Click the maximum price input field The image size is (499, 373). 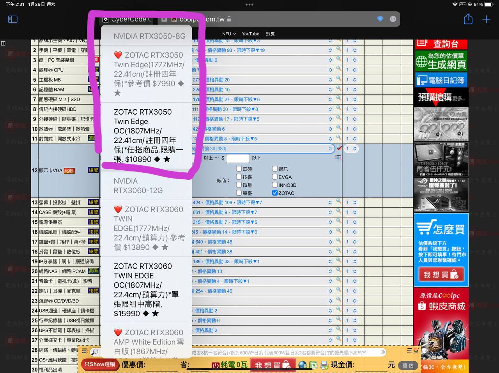tap(237, 158)
